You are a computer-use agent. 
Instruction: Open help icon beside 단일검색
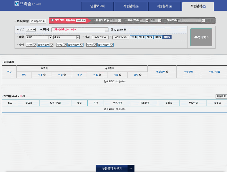click(x=125, y=30)
